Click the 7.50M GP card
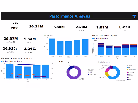 coord(59,28)
